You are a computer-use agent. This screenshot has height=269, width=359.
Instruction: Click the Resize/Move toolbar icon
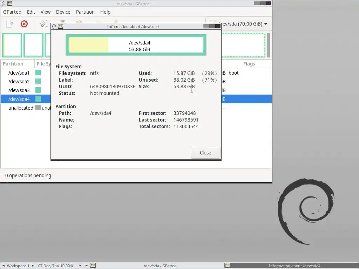(x=44, y=24)
